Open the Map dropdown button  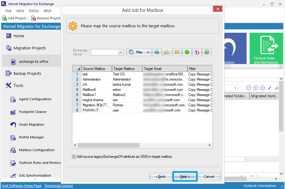click(x=139, y=52)
